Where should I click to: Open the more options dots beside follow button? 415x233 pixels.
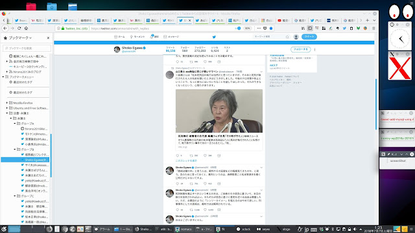coord(314,49)
